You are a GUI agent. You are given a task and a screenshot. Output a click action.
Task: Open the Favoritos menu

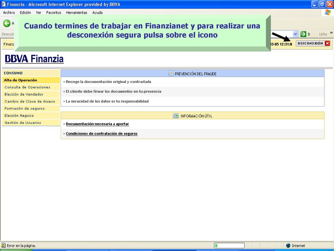click(54, 13)
